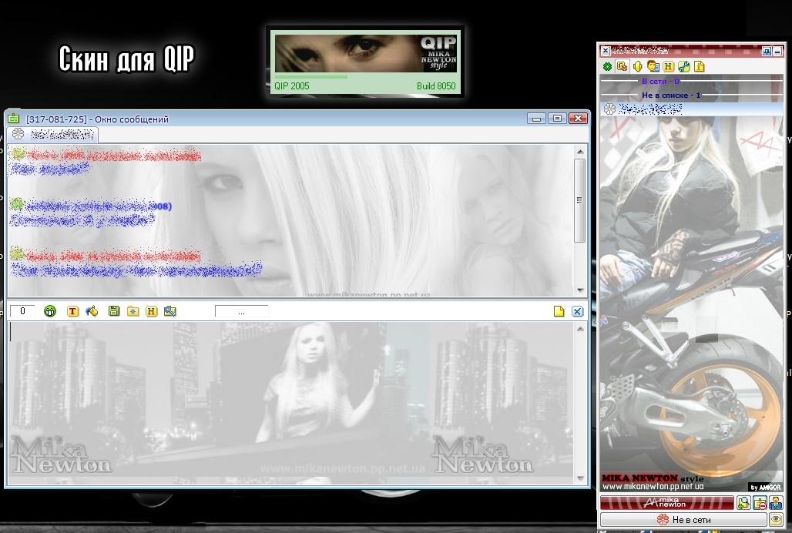Open the smileys picker in message window
Viewport: 792px width, 533px height.
coord(49,311)
